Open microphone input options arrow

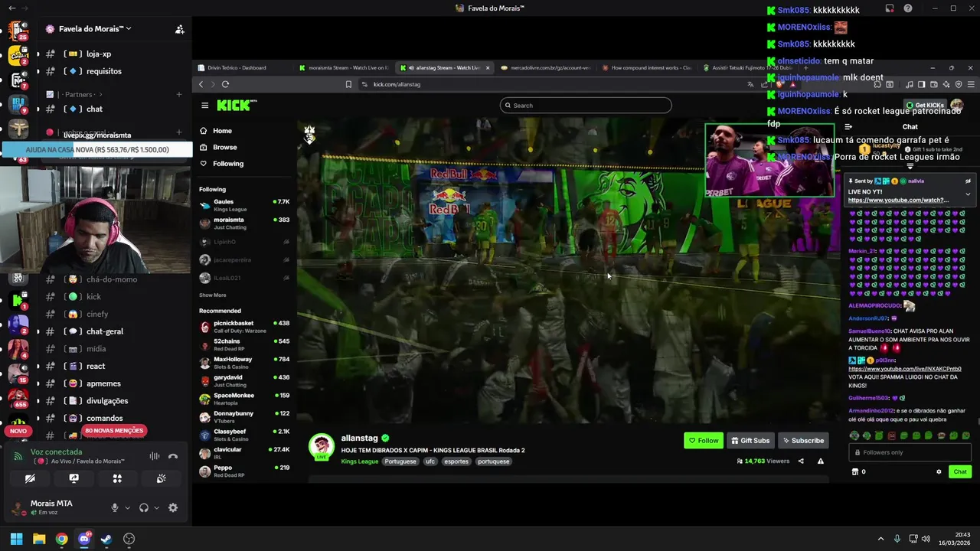(x=127, y=507)
